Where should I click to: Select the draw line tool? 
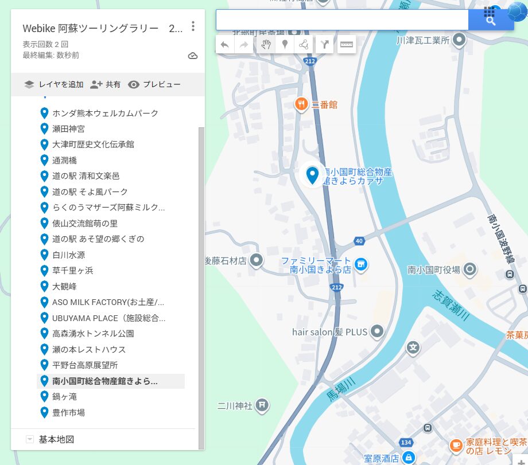(304, 45)
